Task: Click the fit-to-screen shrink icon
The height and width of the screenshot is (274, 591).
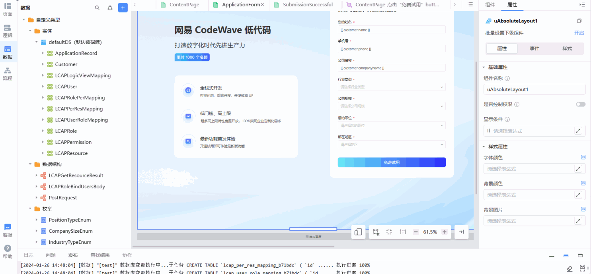Action: (x=389, y=232)
